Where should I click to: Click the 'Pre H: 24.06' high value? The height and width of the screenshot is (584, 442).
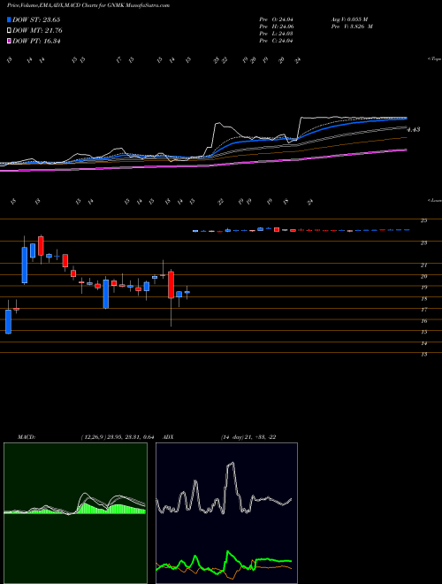pos(276,27)
